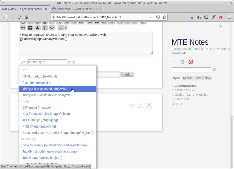Choose ICO format icon file type
Image resolution: width=234 pixels, height=169 pixels.
(58, 114)
